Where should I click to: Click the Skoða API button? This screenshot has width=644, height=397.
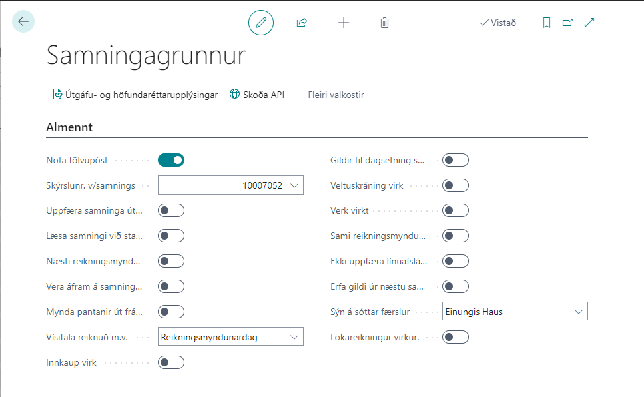[257, 95]
